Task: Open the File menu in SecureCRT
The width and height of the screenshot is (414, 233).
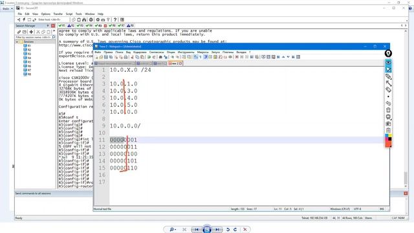Action: pos(20,14)
